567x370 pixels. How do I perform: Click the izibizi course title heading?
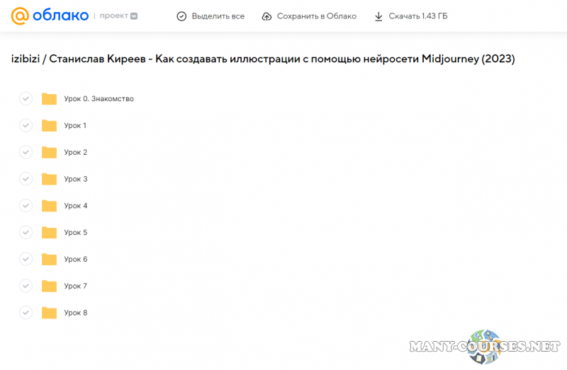tap(262, 59)
